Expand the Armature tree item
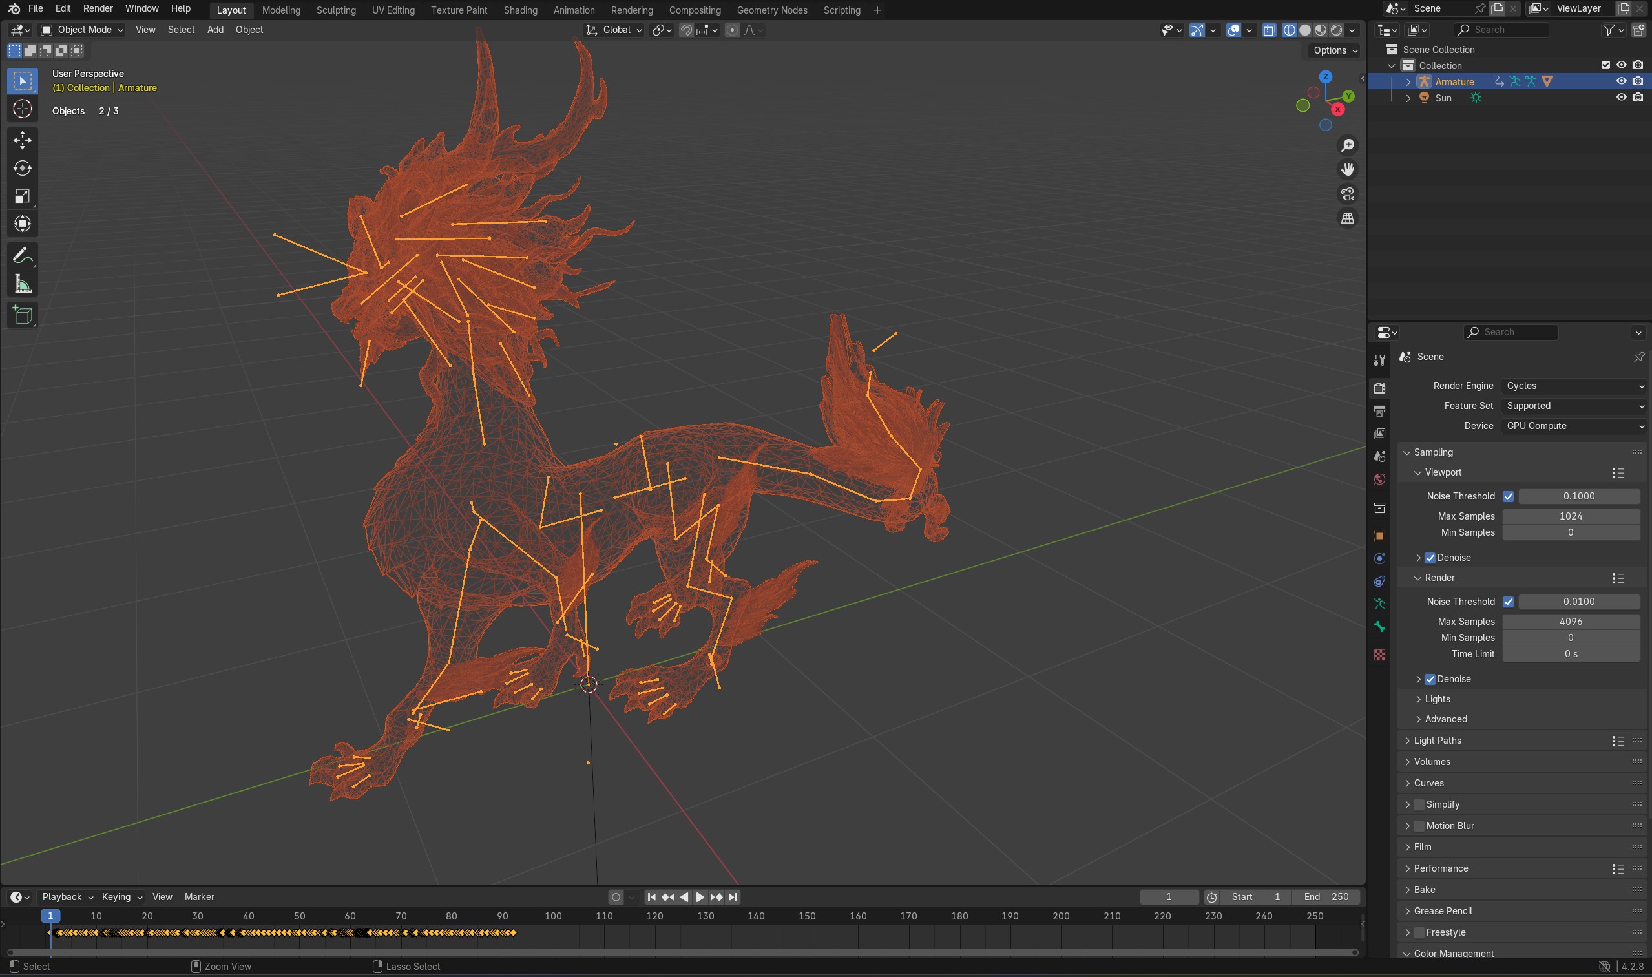The height and width of the screenshot is (977, 1652). (1408, 81)
